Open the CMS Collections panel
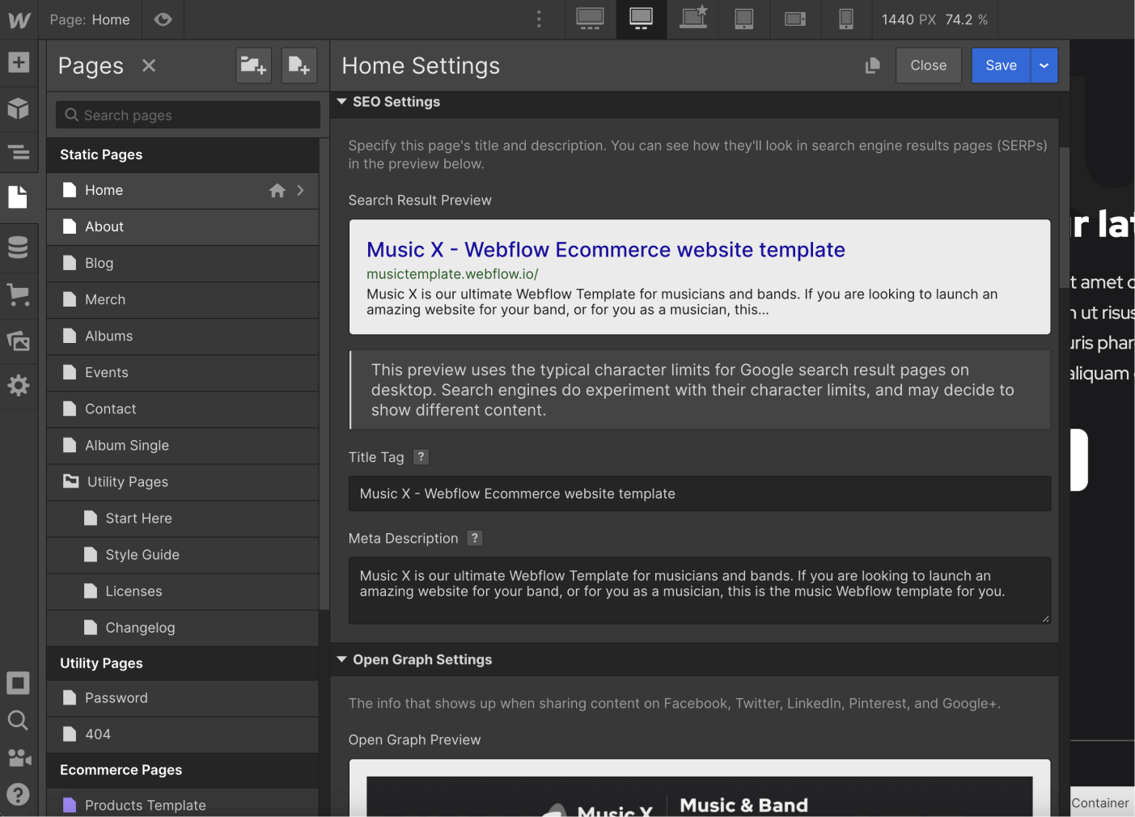Image resolution: width=1135 pixels, height=817 pixels. [x=18, y=247]
